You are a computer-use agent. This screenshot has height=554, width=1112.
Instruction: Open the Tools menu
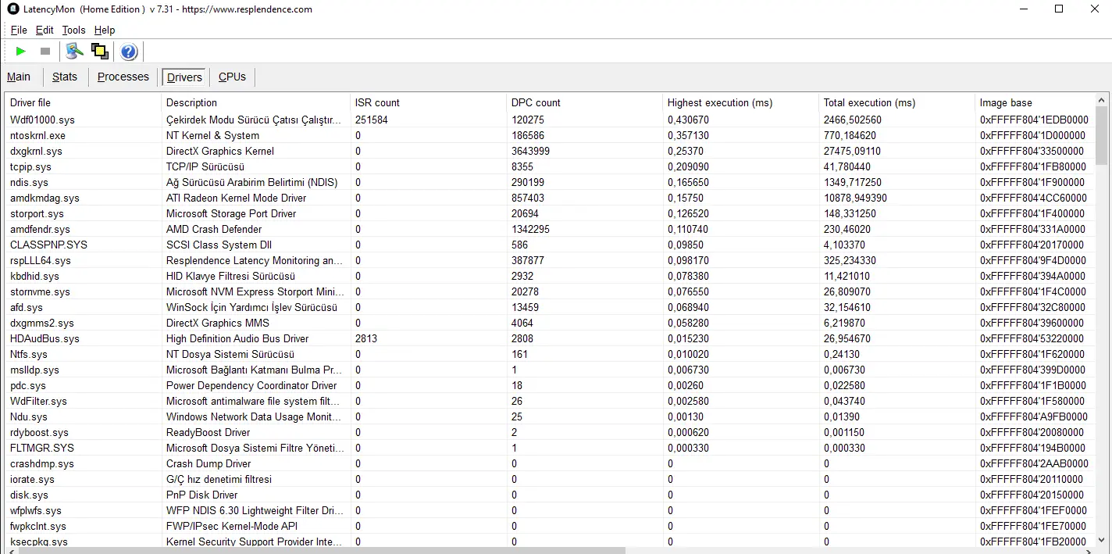[74, 30]
